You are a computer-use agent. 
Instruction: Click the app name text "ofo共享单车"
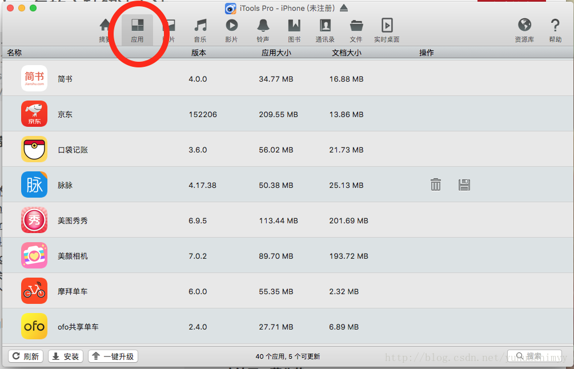(78, 327)
